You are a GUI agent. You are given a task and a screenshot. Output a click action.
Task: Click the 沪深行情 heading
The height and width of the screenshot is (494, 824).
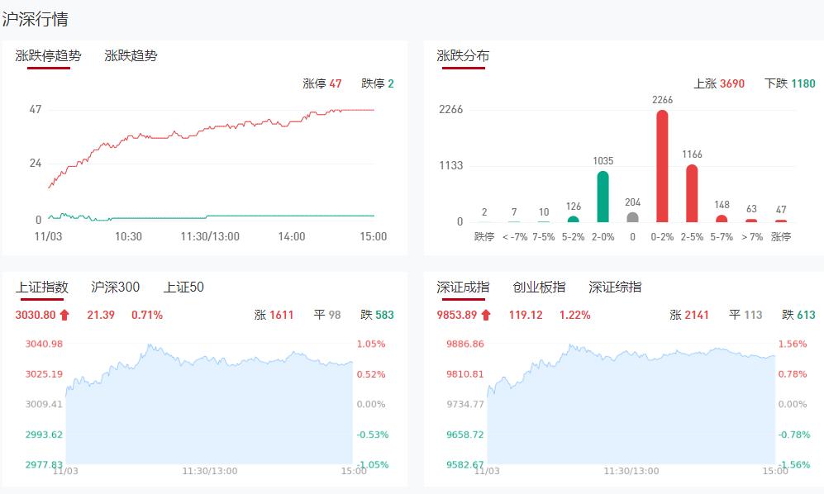pyautogui.click(x=36, y=20)
